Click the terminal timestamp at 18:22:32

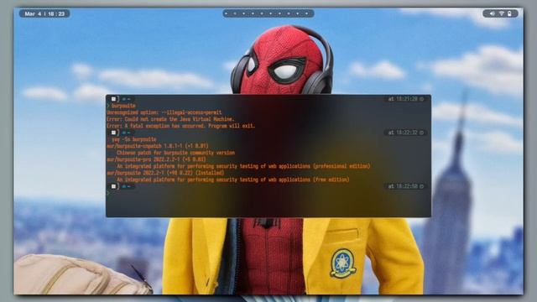coord(406,133)
